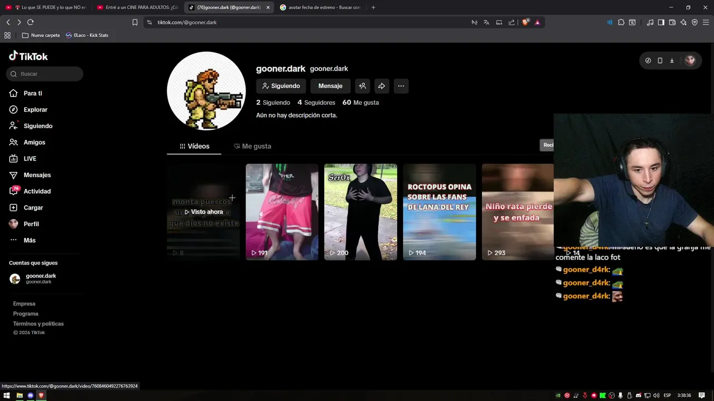
Task: Open the Niño rata pierde video
Action: tap(518, 212)
